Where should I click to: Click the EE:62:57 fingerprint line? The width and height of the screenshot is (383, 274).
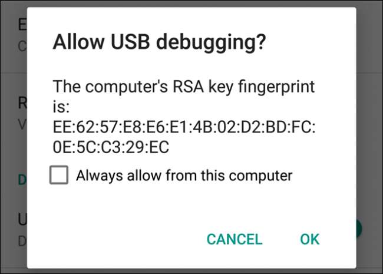[x=184, y=127]
